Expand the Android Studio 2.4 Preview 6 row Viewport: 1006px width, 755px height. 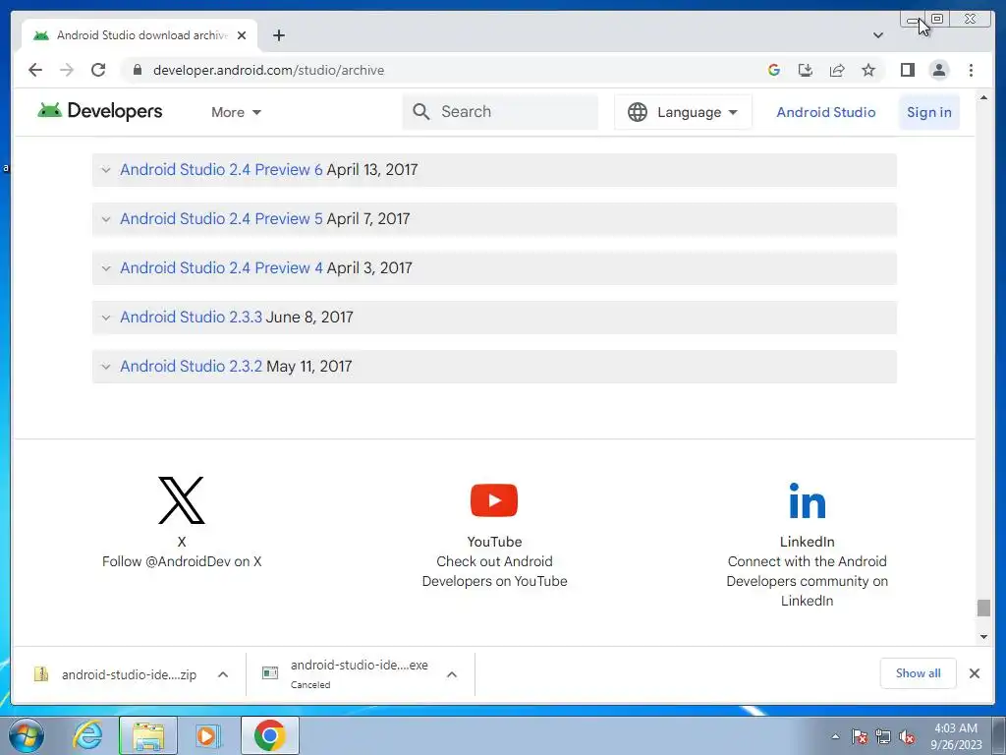pyautogui.click(x=494, y=169)
